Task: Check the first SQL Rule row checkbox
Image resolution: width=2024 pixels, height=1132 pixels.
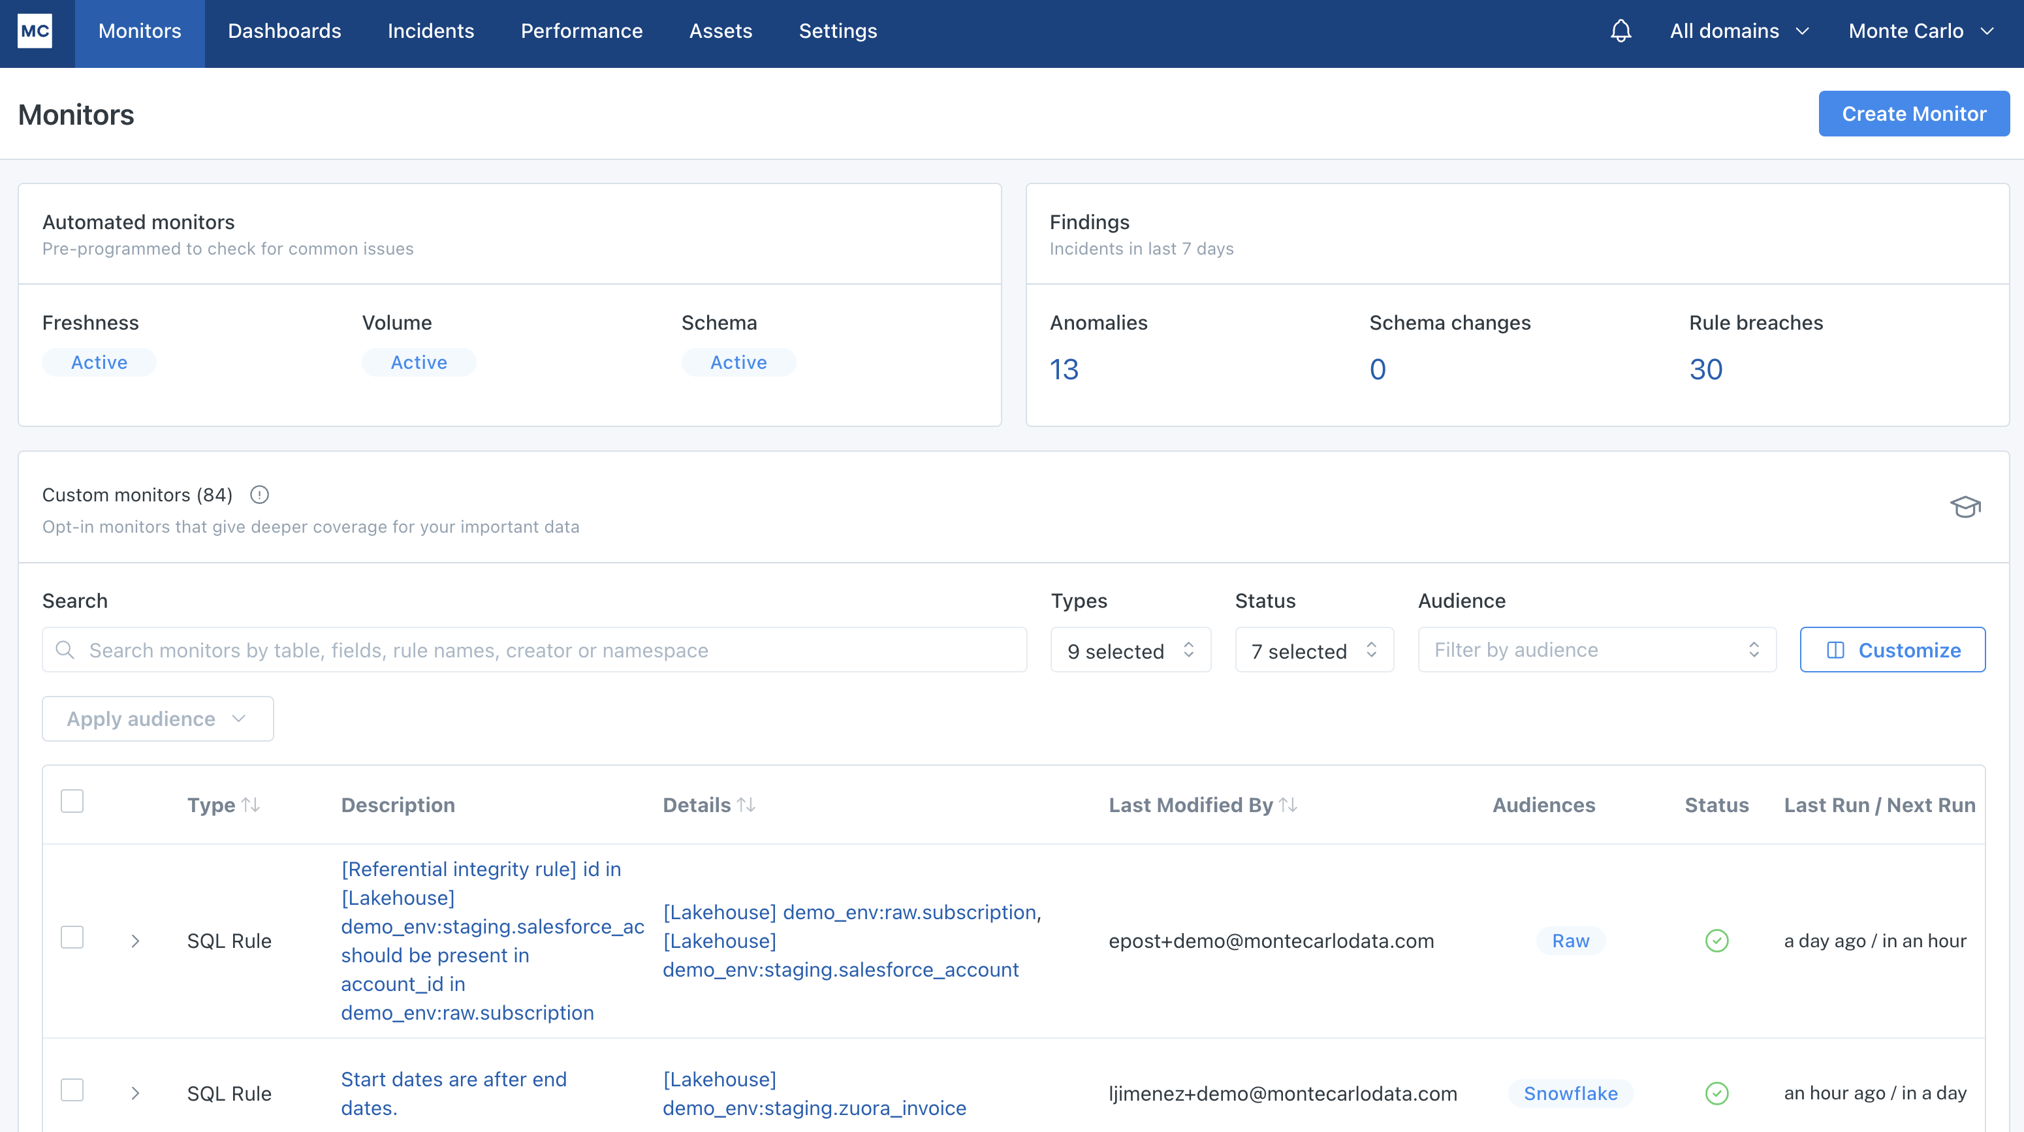Action: (x=72, y=937)
